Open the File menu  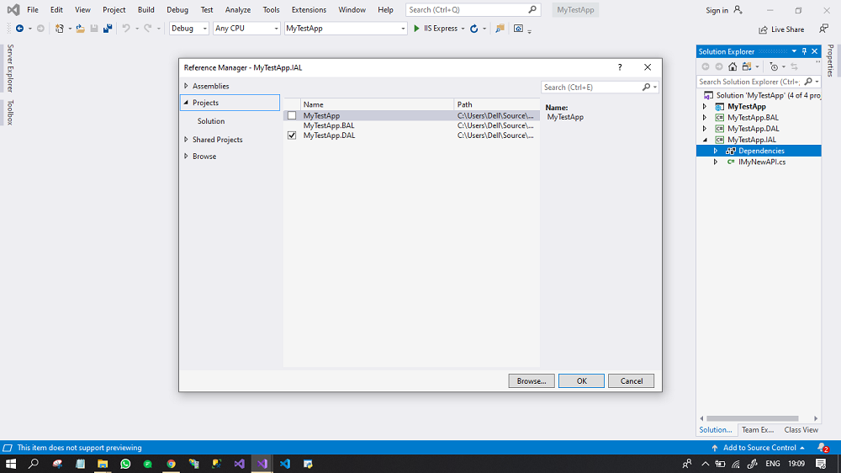click(x=33, y=9)
